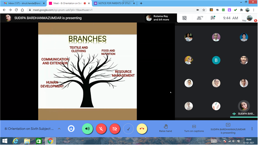Open File Explorer from the taskbar
Screen dimensions: 258x145
[x=27, y=141]
